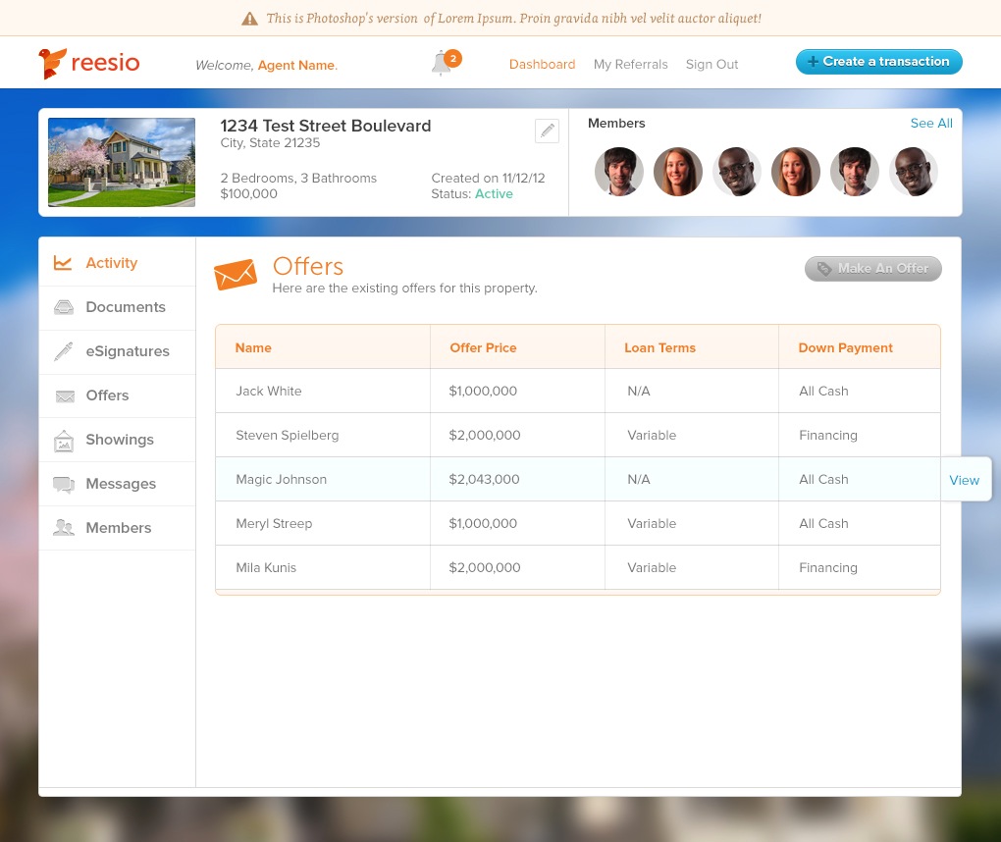
Task: Click the Offer Price column header
Action: (x=483, y=348)
